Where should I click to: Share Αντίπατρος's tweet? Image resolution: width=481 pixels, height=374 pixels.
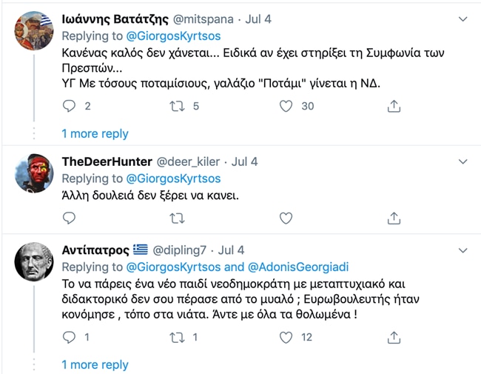[394, 337]
